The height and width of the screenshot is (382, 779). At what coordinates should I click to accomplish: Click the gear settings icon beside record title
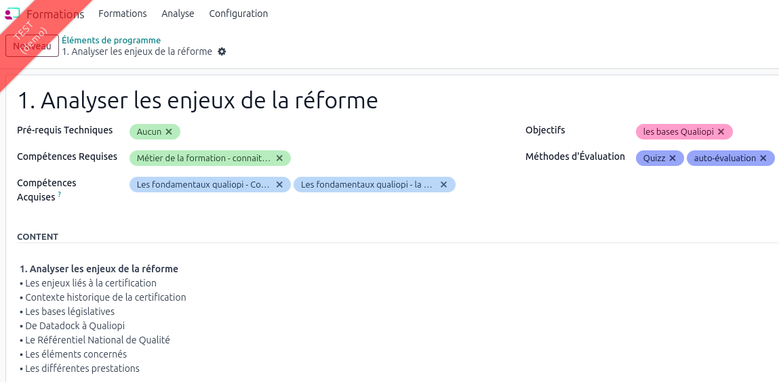(222, 52)
